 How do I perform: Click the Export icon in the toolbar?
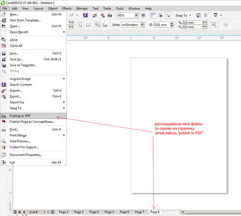[102, 15]
